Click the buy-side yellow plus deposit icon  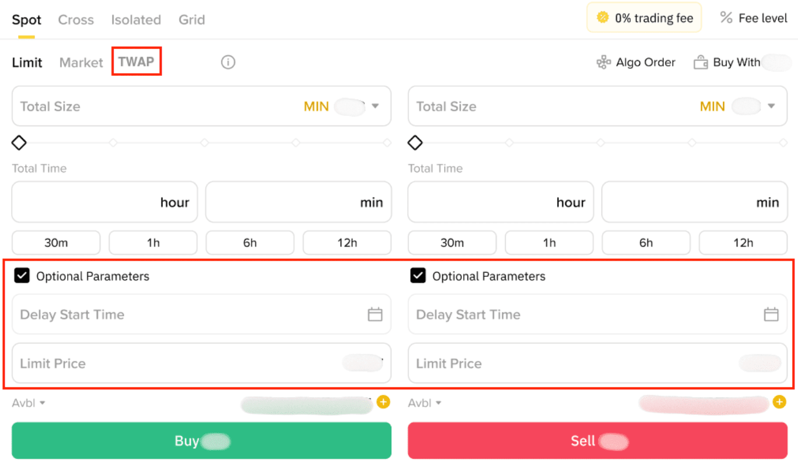click(x=383, y=402)
